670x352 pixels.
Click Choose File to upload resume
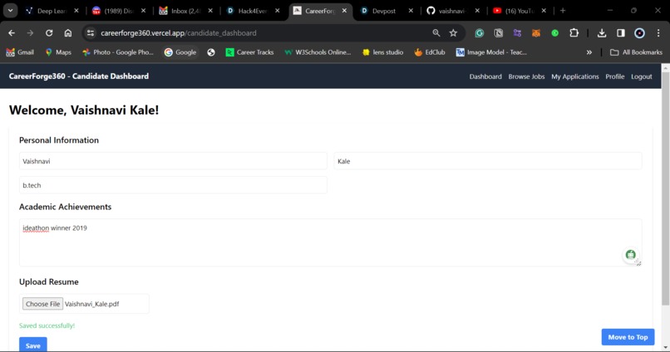pyautogui.click(x=42, y=304)
